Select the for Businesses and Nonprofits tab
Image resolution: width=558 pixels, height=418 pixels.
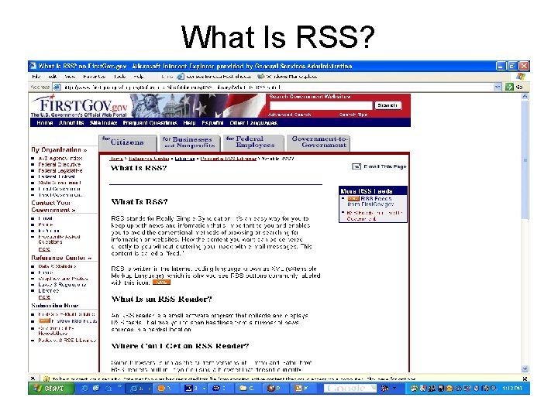click(x=189, y=142)
